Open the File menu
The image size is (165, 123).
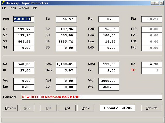[4, 8]
